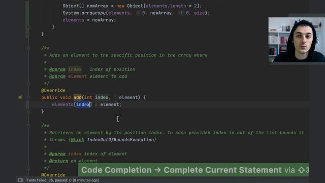Click 'newArray' in 'elements = newArray;' line
Screen dimensions: 325x183
103,20
